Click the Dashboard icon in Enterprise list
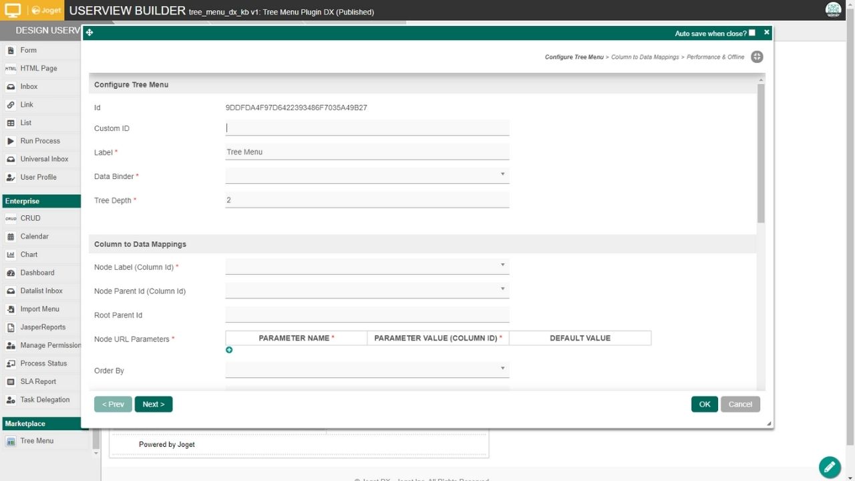Screen dimensions: 855x481 click(x=11, y=273)
